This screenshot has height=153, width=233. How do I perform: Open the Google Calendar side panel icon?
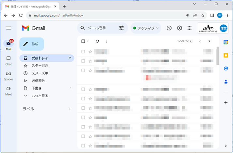point(226,42)
